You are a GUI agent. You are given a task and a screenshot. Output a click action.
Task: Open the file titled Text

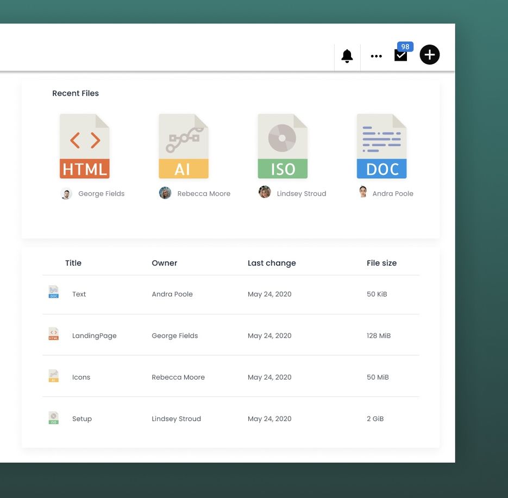click(x=79, y=294)
